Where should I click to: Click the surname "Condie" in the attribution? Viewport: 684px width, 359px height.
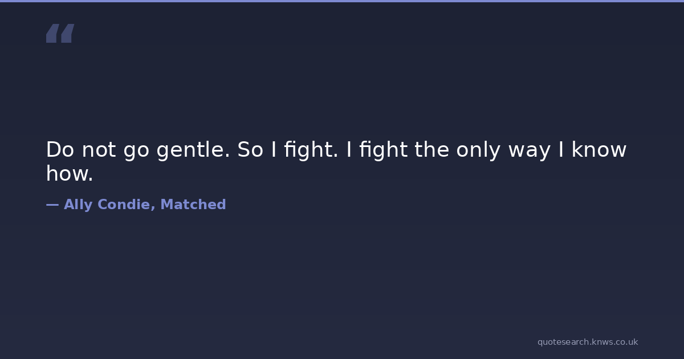tap(126, 205)
